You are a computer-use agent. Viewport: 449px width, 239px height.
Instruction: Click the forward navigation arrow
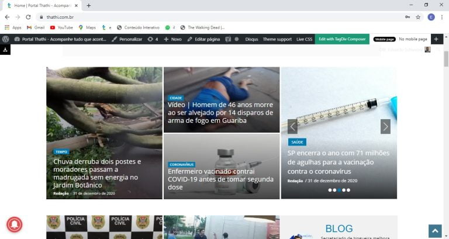pos(18,17)
